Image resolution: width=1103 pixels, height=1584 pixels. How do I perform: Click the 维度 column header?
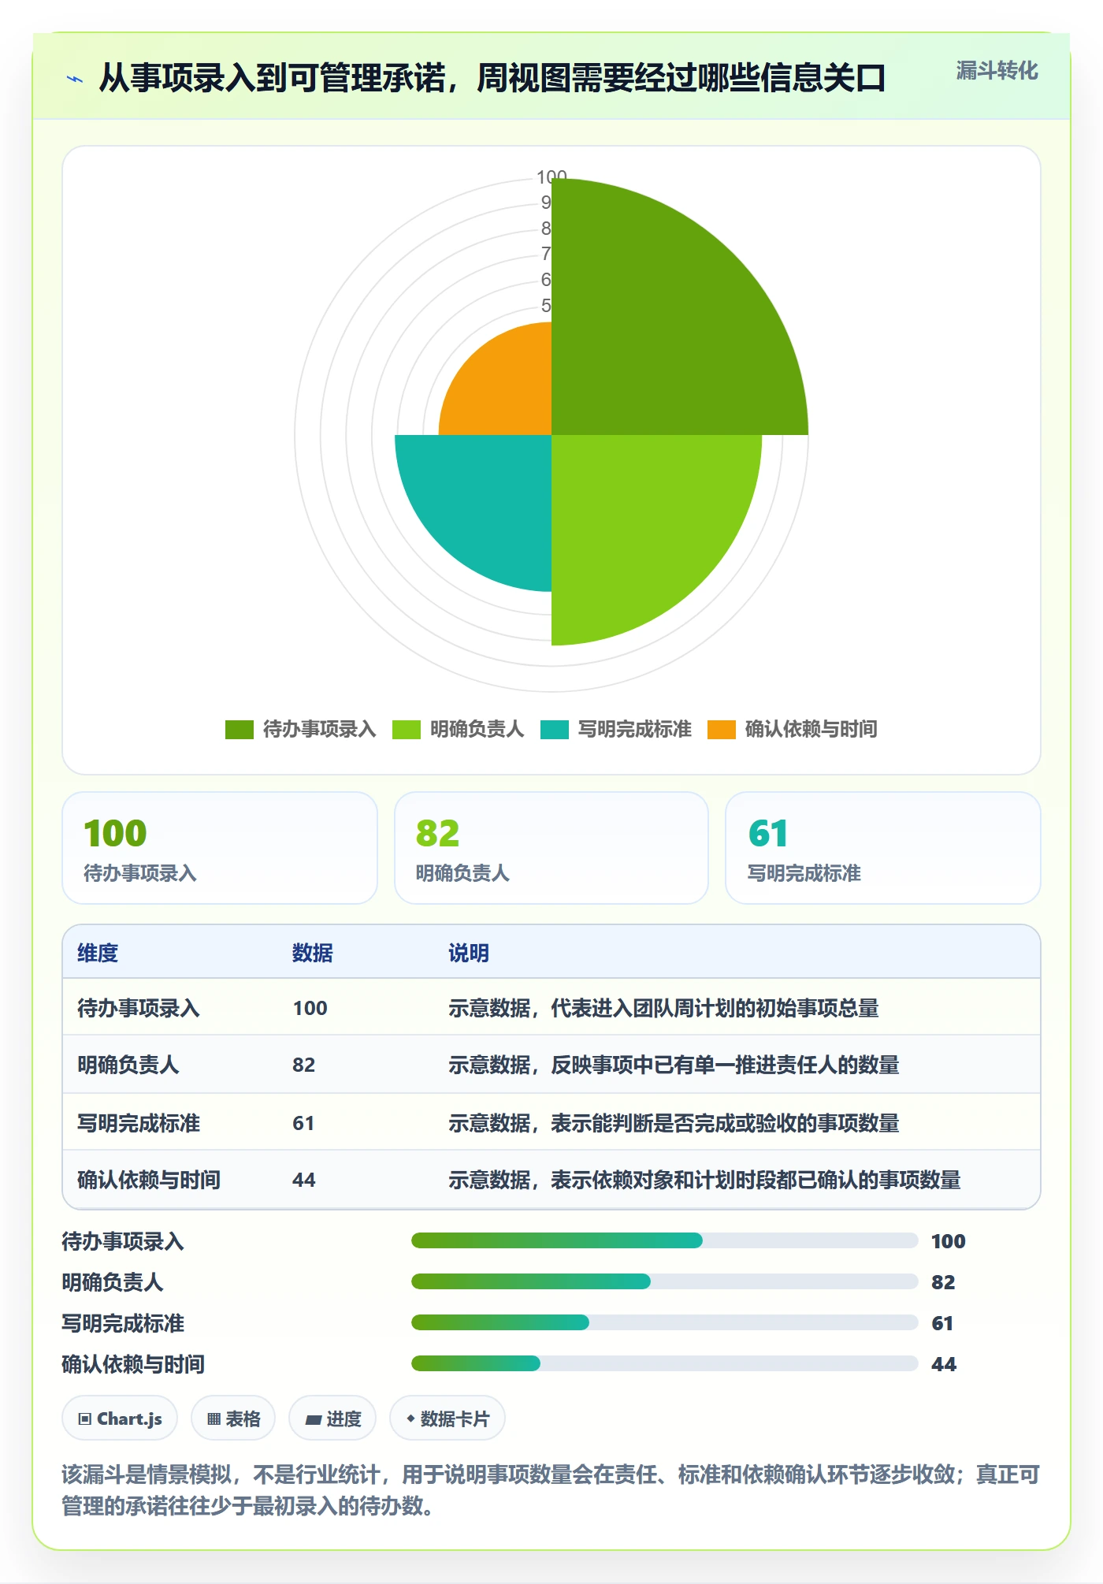coord(98,953)
